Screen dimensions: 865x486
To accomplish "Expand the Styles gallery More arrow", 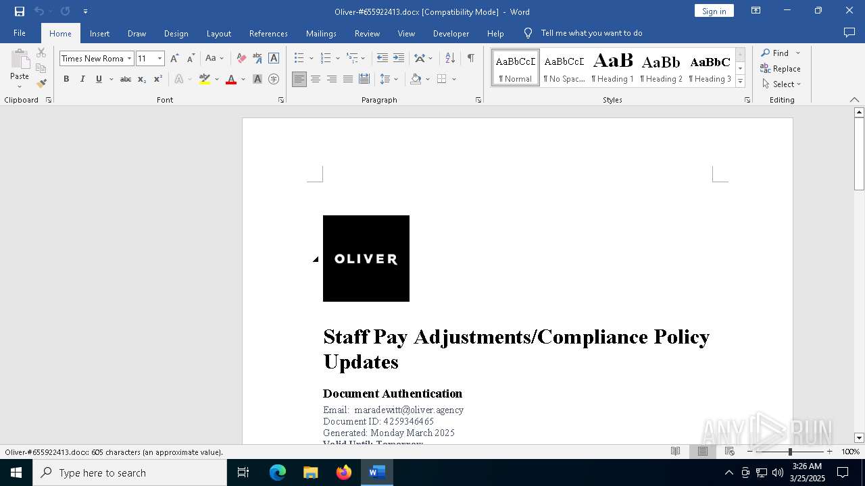I will 740,81.
